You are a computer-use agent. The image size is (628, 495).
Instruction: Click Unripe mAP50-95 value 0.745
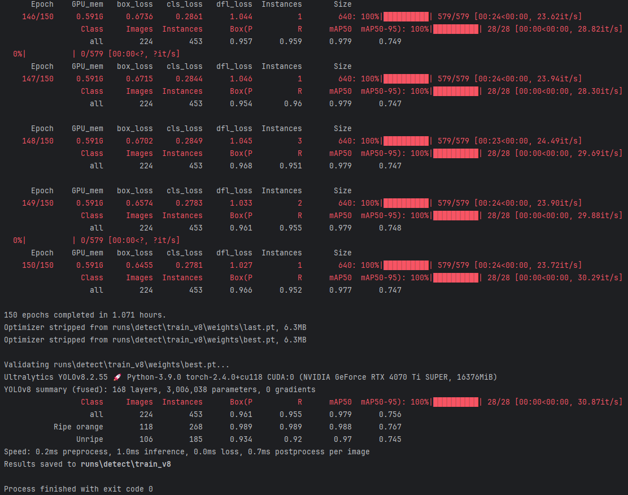click(x=390, y=439)
